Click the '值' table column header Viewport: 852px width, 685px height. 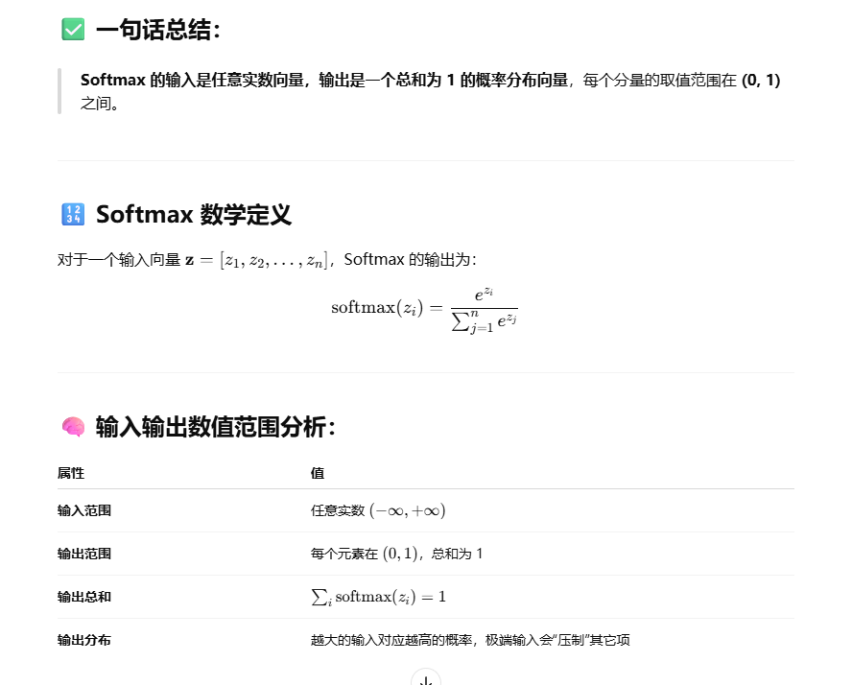point(318,473)
